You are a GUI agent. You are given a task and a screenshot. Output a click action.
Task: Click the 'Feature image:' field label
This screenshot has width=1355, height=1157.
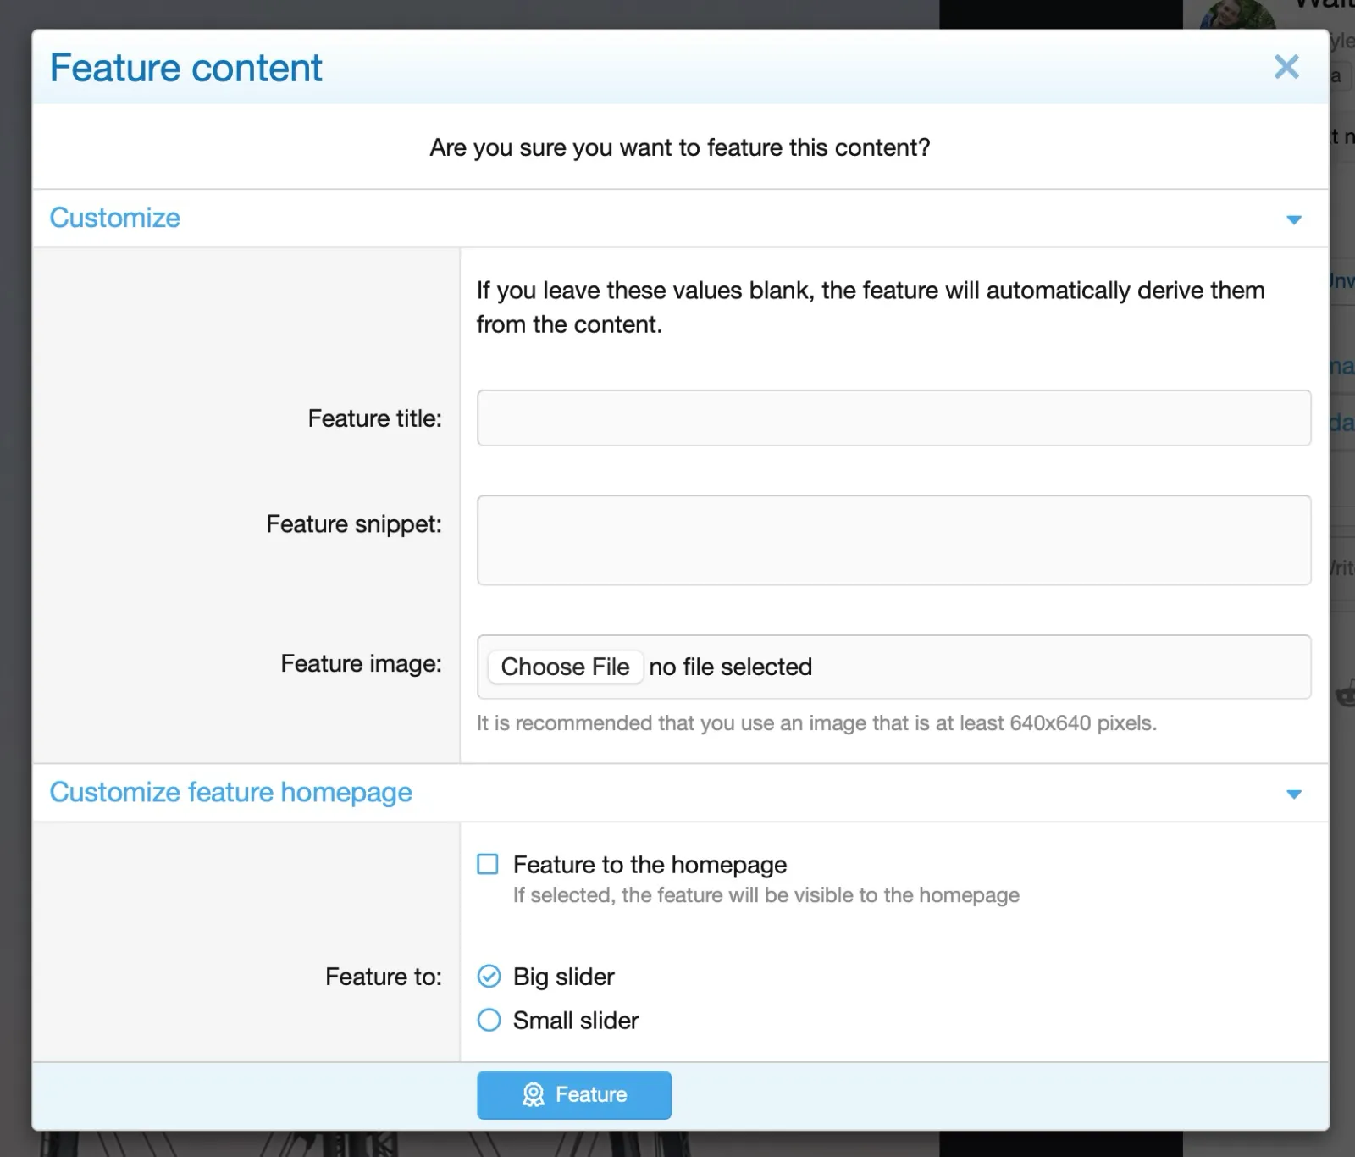point(361,663)
